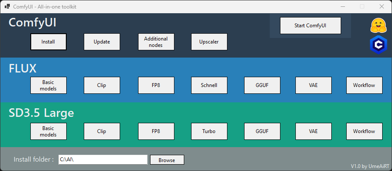Screen dimensions: 392x171
Task: Click the Upscaler button
Action: click(x=209, y=42)
